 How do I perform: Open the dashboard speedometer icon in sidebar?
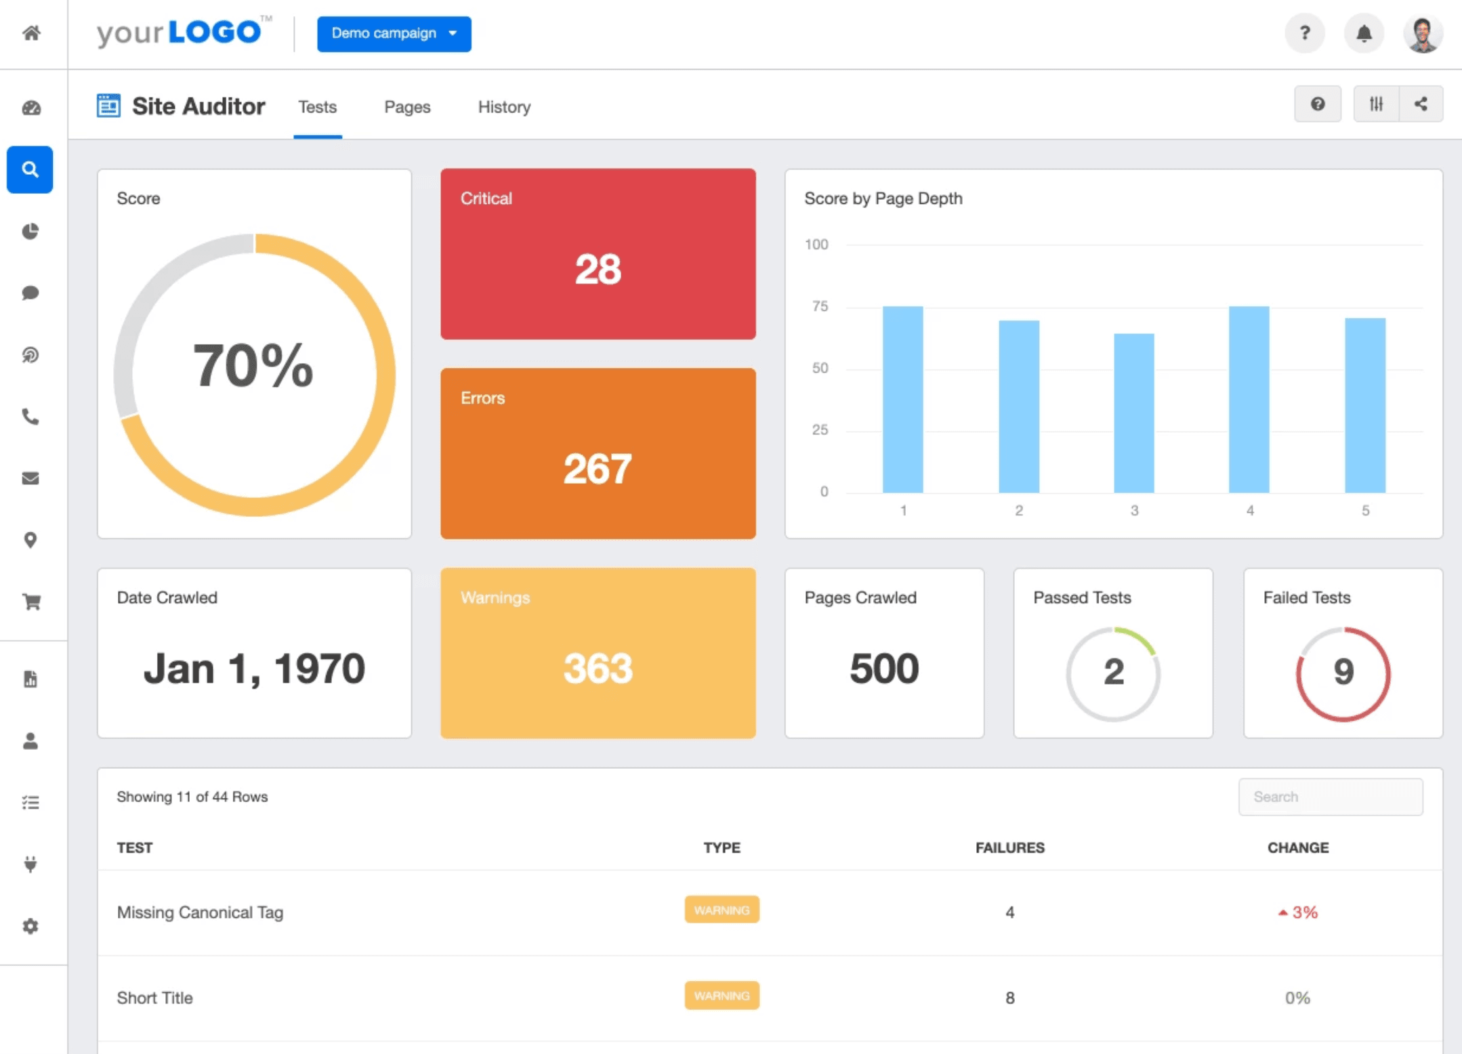coord(30,108)
